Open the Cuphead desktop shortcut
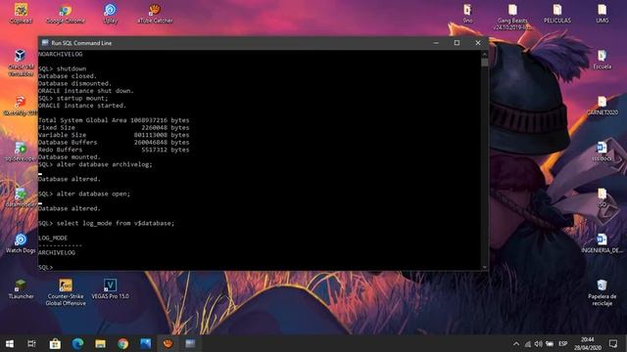 coord(21,13)
